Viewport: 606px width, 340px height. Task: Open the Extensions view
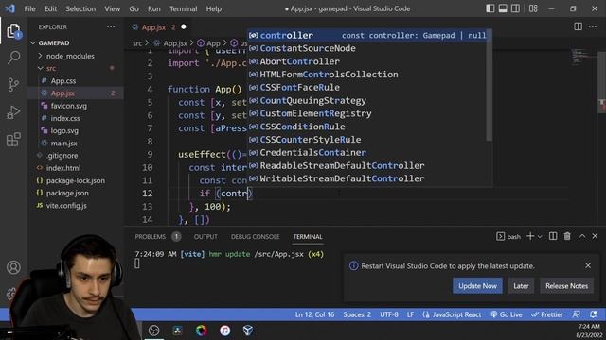13,140
